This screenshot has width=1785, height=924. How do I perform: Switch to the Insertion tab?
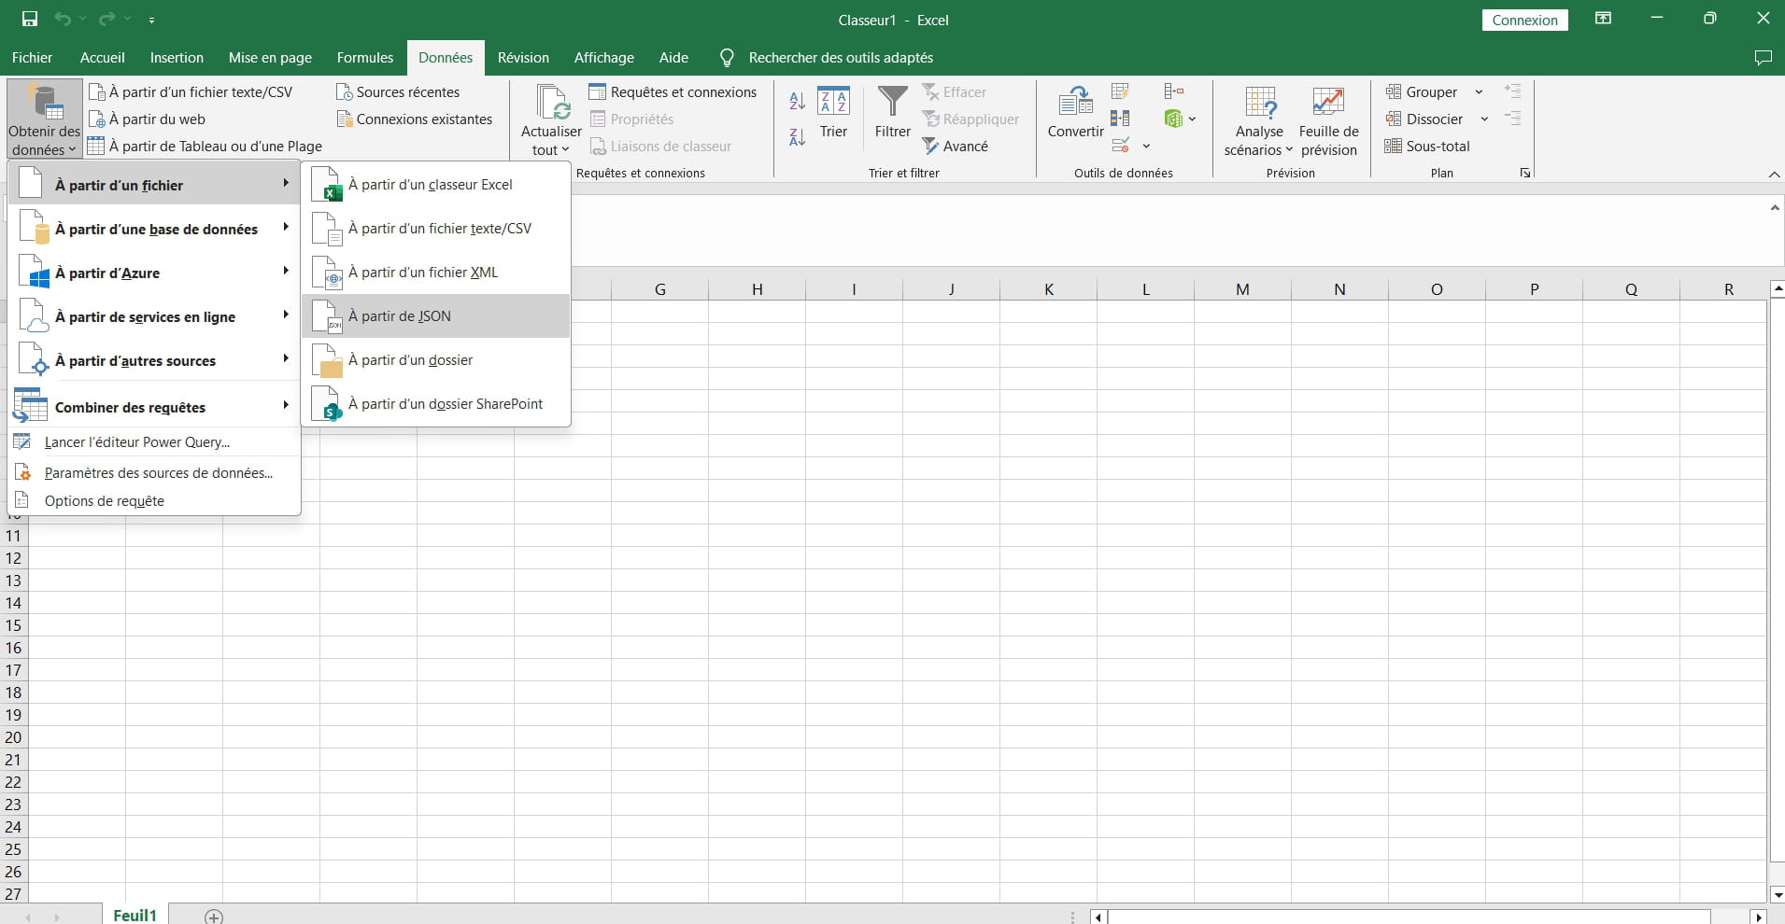point(177,58)
